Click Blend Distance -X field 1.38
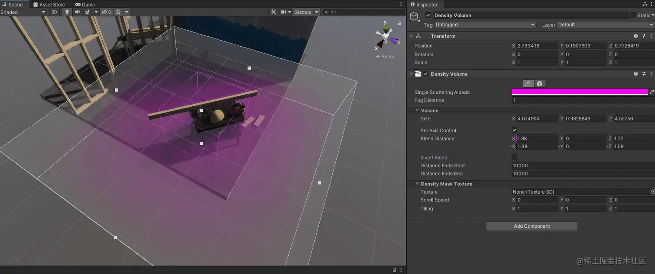This screenshot has width=655, height=274. (x=537, y=147)
